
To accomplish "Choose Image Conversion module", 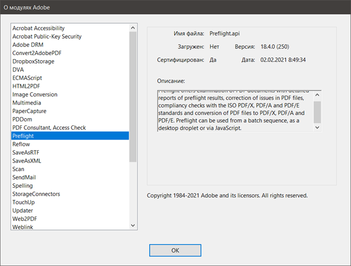I will [70, 94].
